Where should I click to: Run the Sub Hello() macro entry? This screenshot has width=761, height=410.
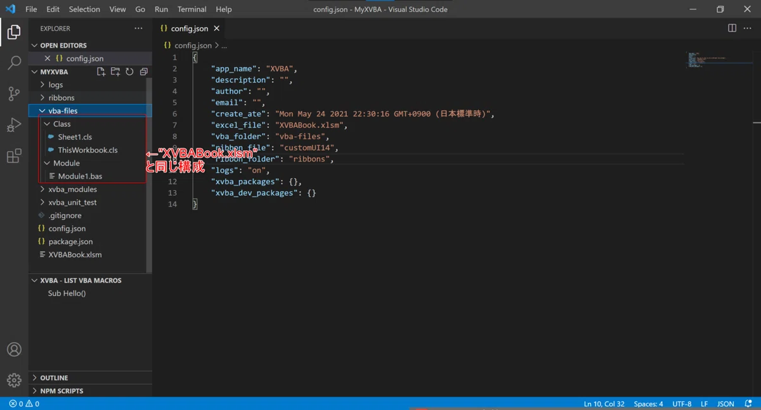[67, 293]
